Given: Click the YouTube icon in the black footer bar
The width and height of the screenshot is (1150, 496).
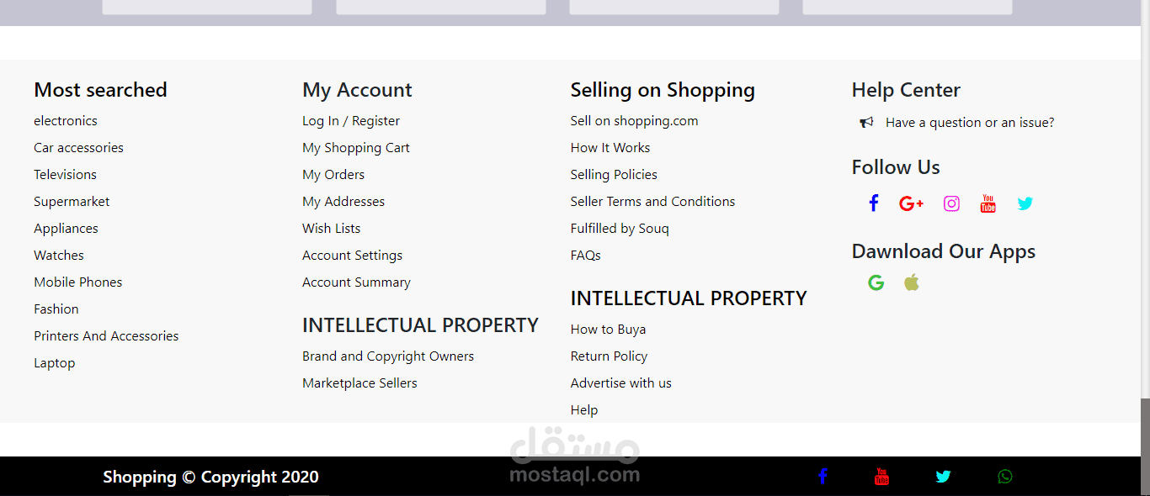Looking at the screenshot, I should (881, 477).
